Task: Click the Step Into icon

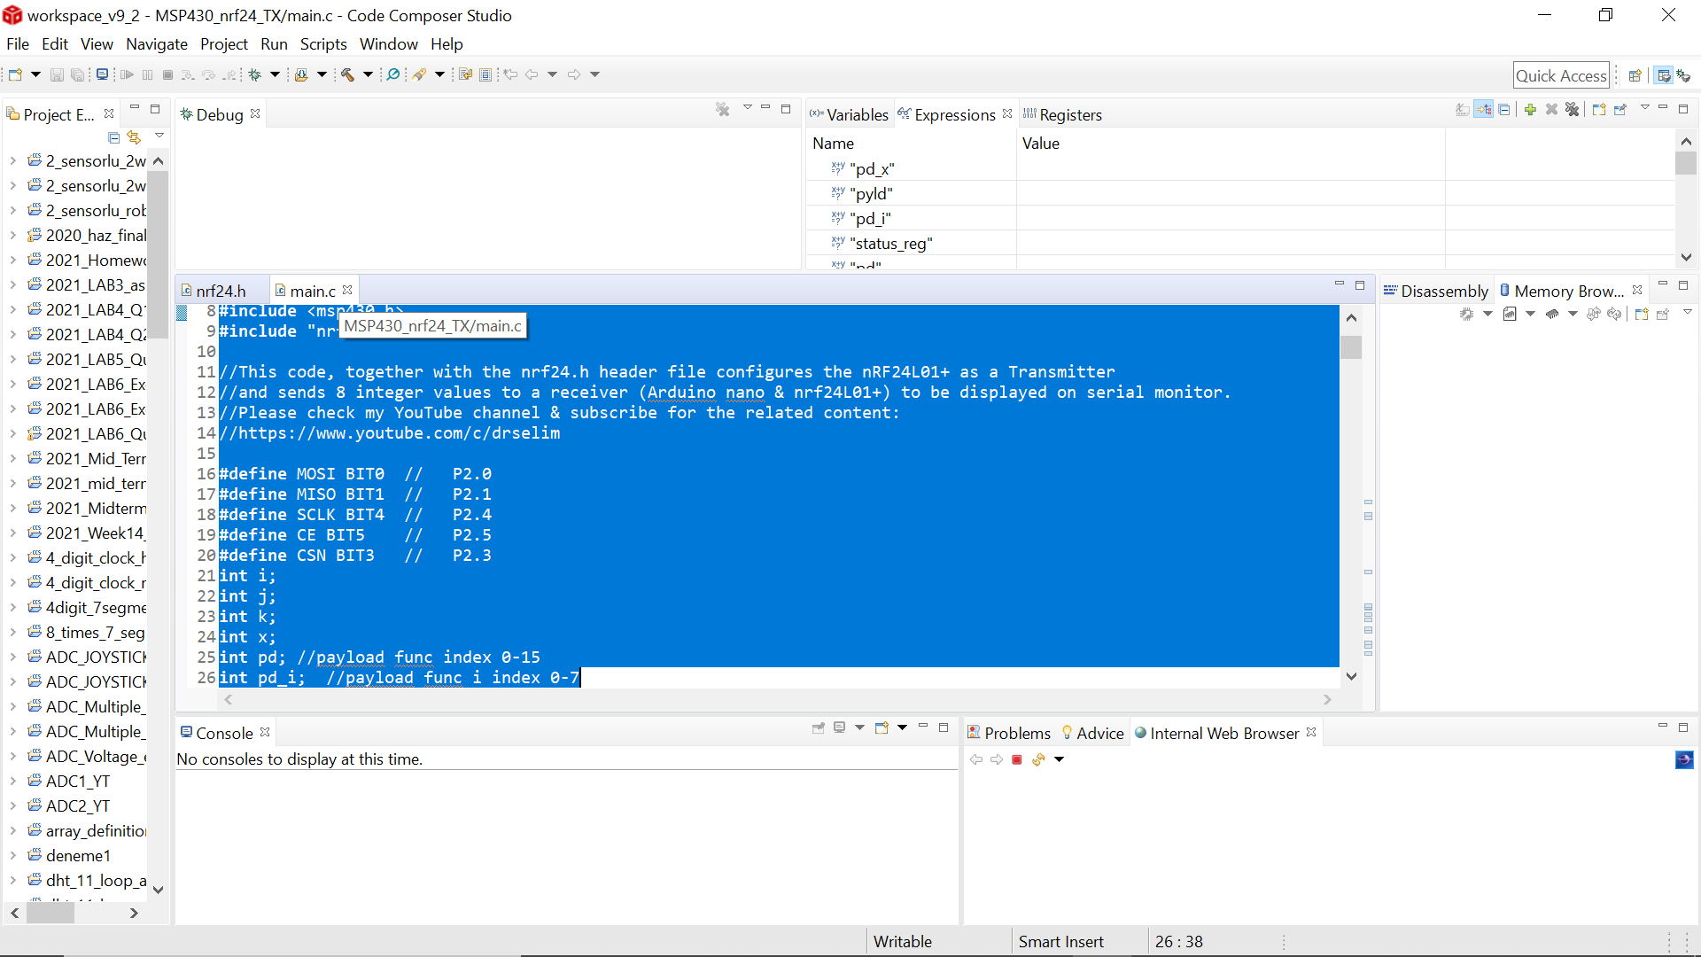Action: (188, 74)
